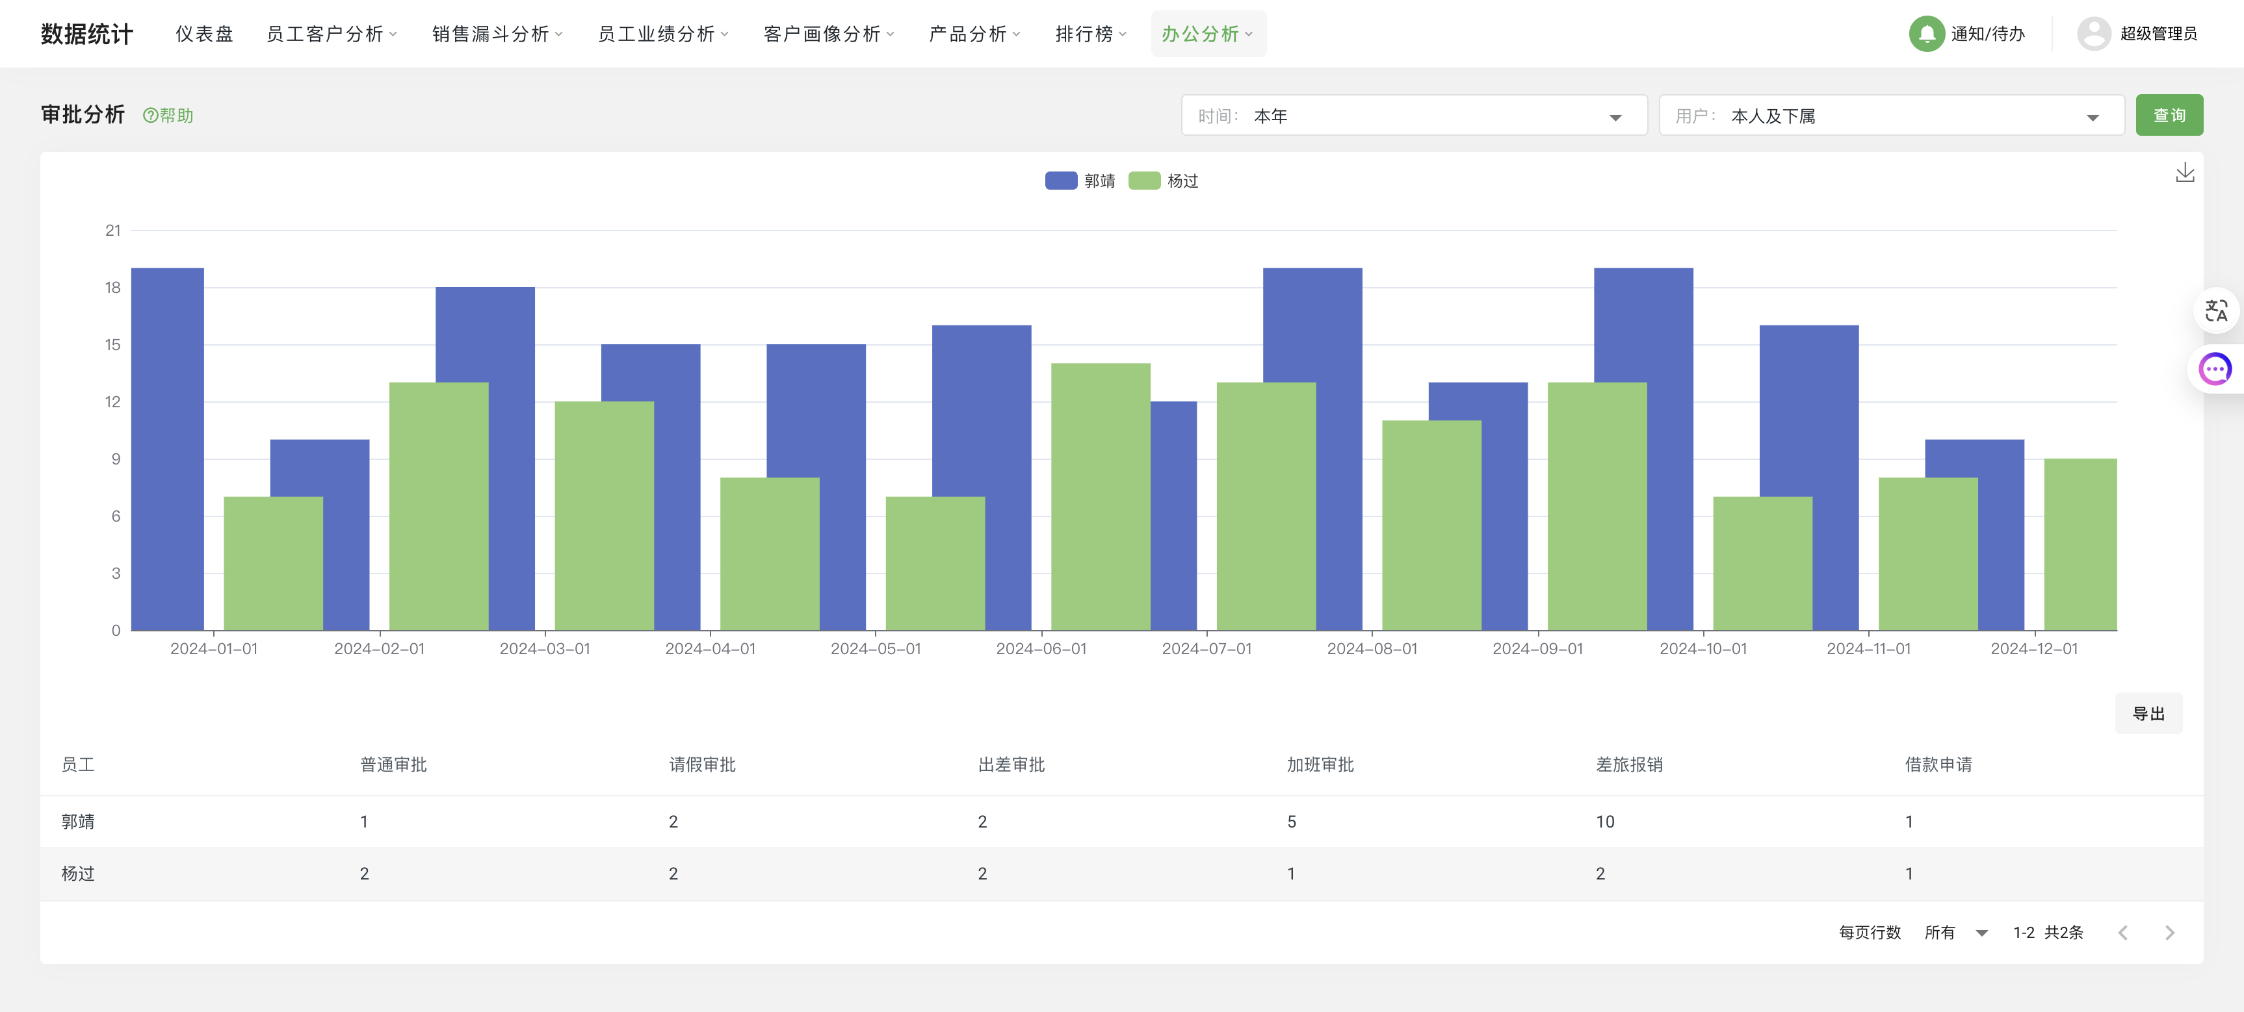
Task: Open the translate language floating icon
Action: point(2215,310)
